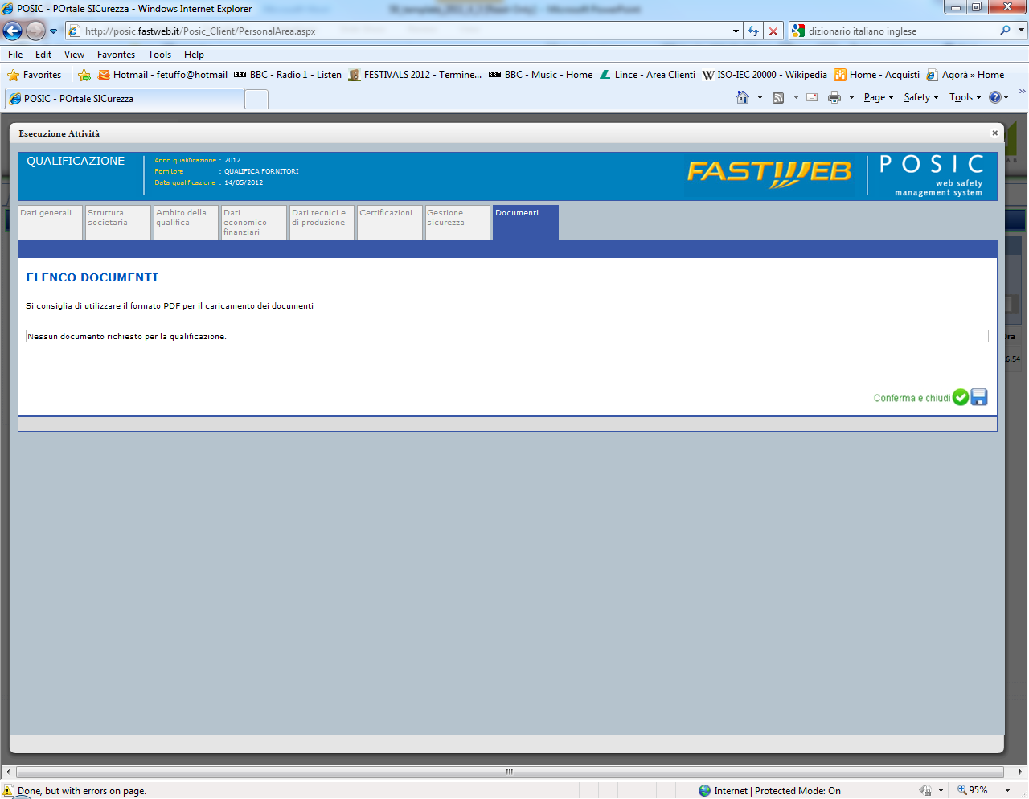Open the Tools menu in menu bar

(159, 55)
